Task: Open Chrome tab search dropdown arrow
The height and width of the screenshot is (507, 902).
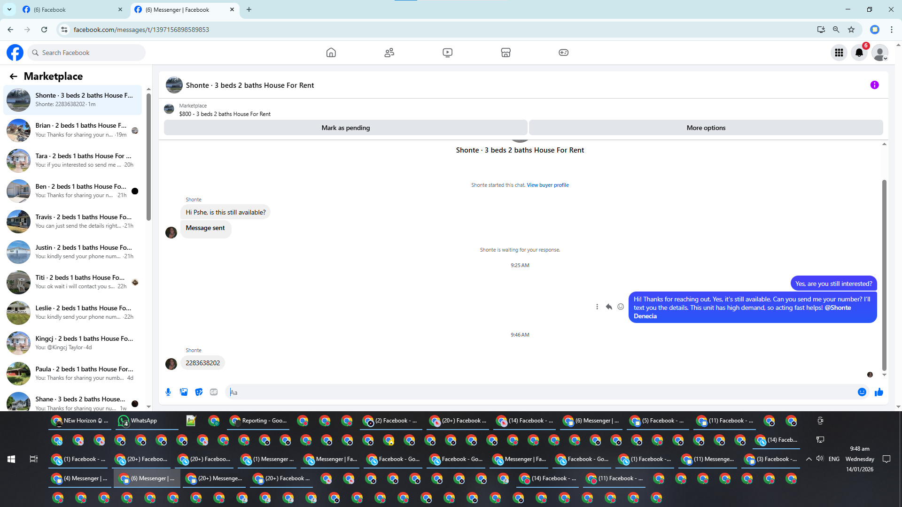Action: pyautogui.click(x=9, y=9)
